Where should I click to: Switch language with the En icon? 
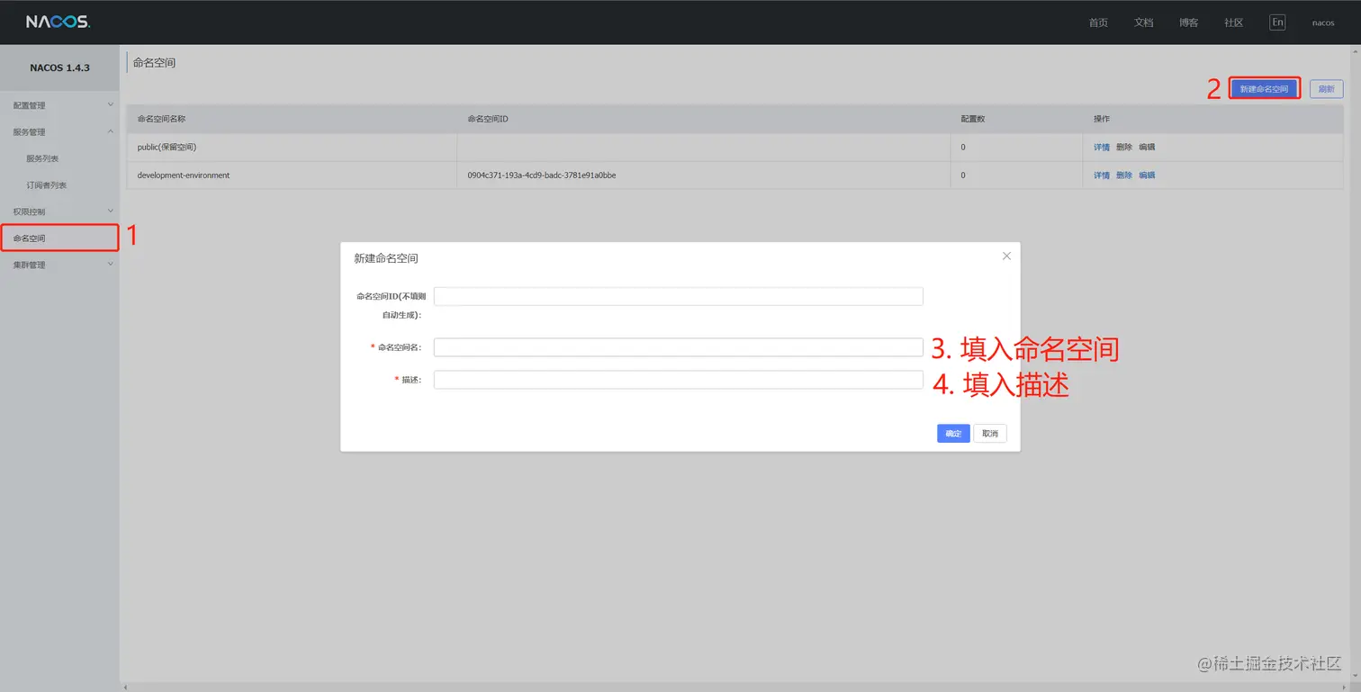pos(1277,22)
